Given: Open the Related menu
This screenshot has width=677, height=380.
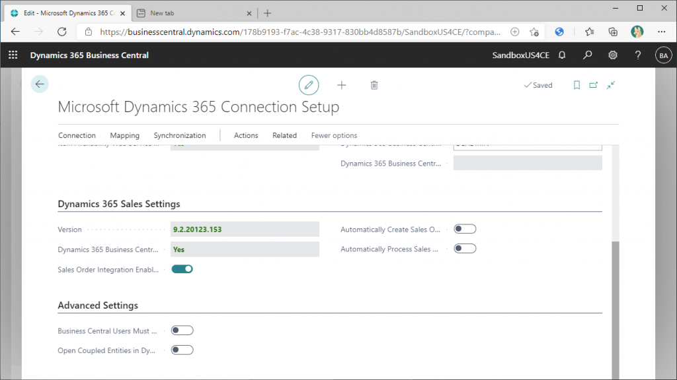Looking at the screenshot, I should [x=284, y=135].
